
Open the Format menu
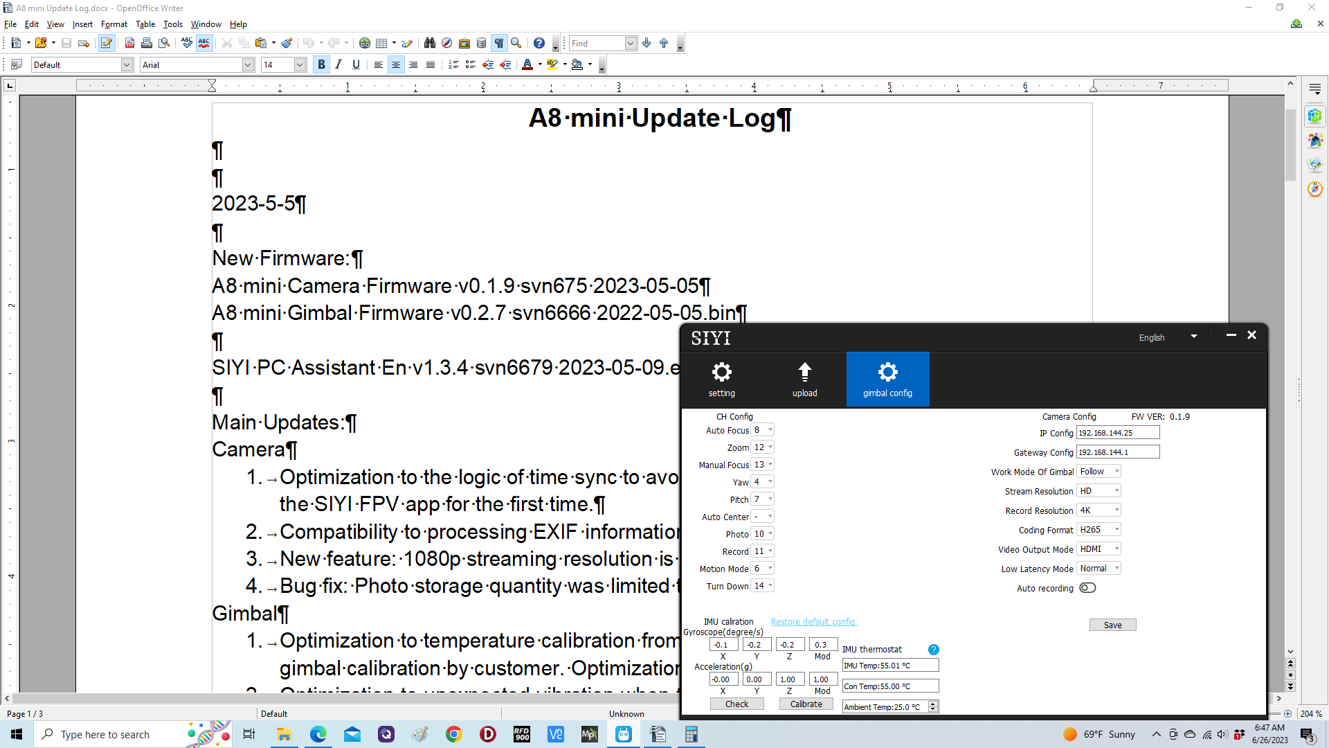(114, 24)
